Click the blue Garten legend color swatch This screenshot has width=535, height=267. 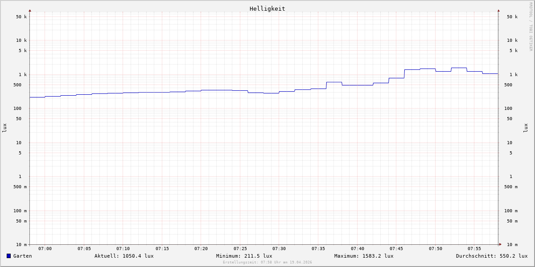click(8, 256)
